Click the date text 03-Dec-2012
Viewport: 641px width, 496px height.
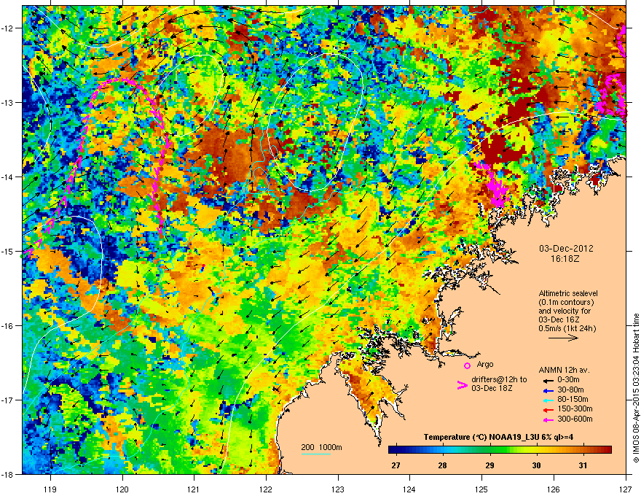[x=566, y=249]
